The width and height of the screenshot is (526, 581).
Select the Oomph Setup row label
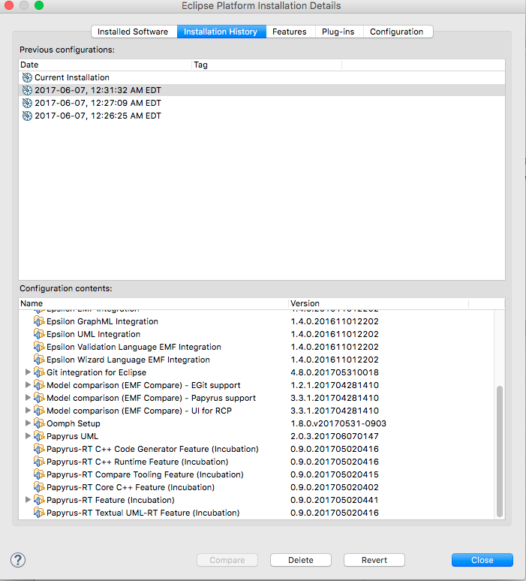pyautogui.click(x=74, y=423)
